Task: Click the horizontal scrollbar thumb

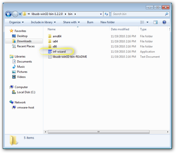Action: coord(99,132)
